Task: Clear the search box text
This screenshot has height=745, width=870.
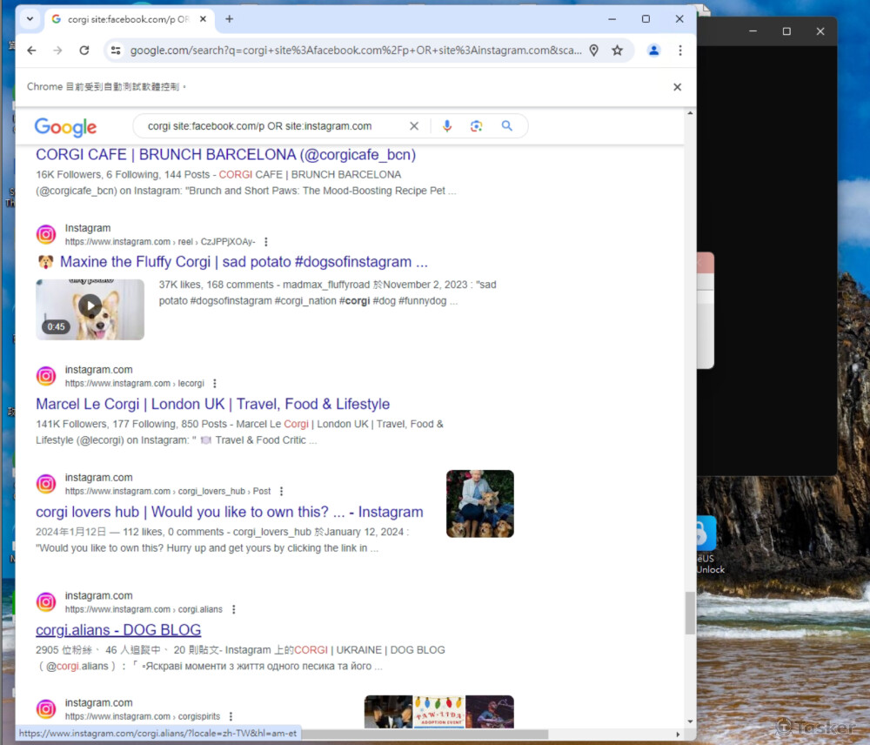Action: (x=414, y=126)
